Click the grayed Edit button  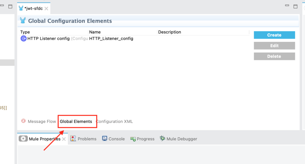[x=274, y=46]
